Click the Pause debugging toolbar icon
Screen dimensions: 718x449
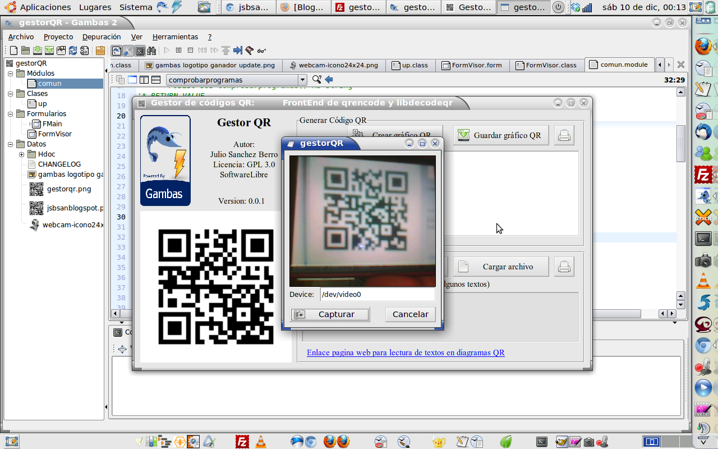coord(178,51)
